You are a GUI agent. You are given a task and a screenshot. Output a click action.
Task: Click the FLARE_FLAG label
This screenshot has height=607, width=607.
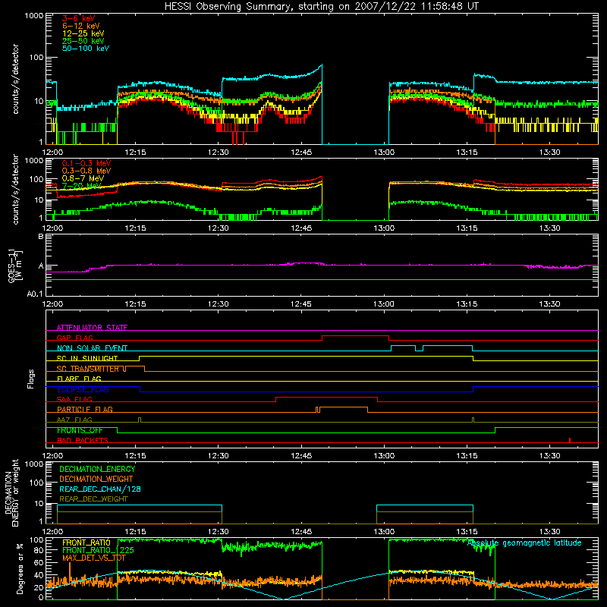pyautogui.click(x=79, y=379)
